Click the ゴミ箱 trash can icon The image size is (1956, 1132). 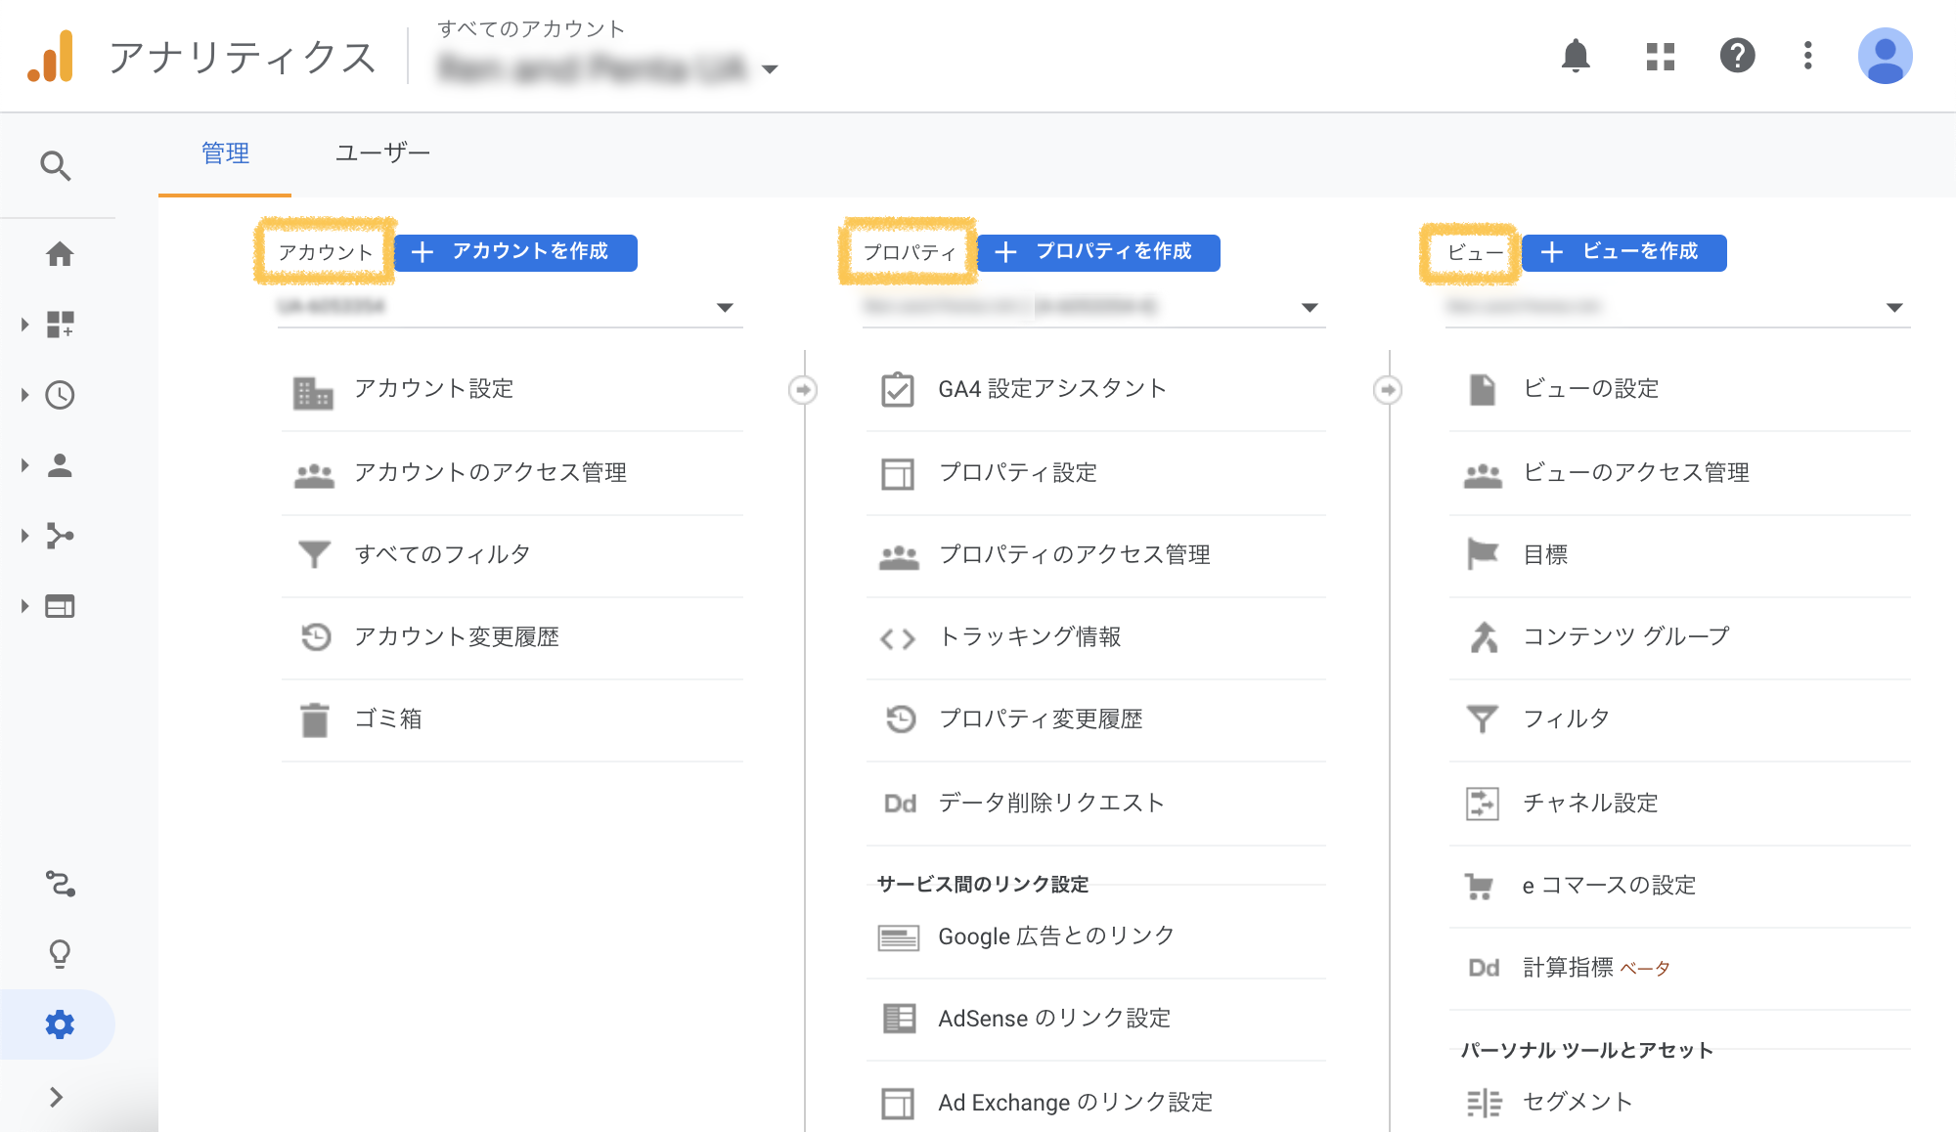pos(314,719)
